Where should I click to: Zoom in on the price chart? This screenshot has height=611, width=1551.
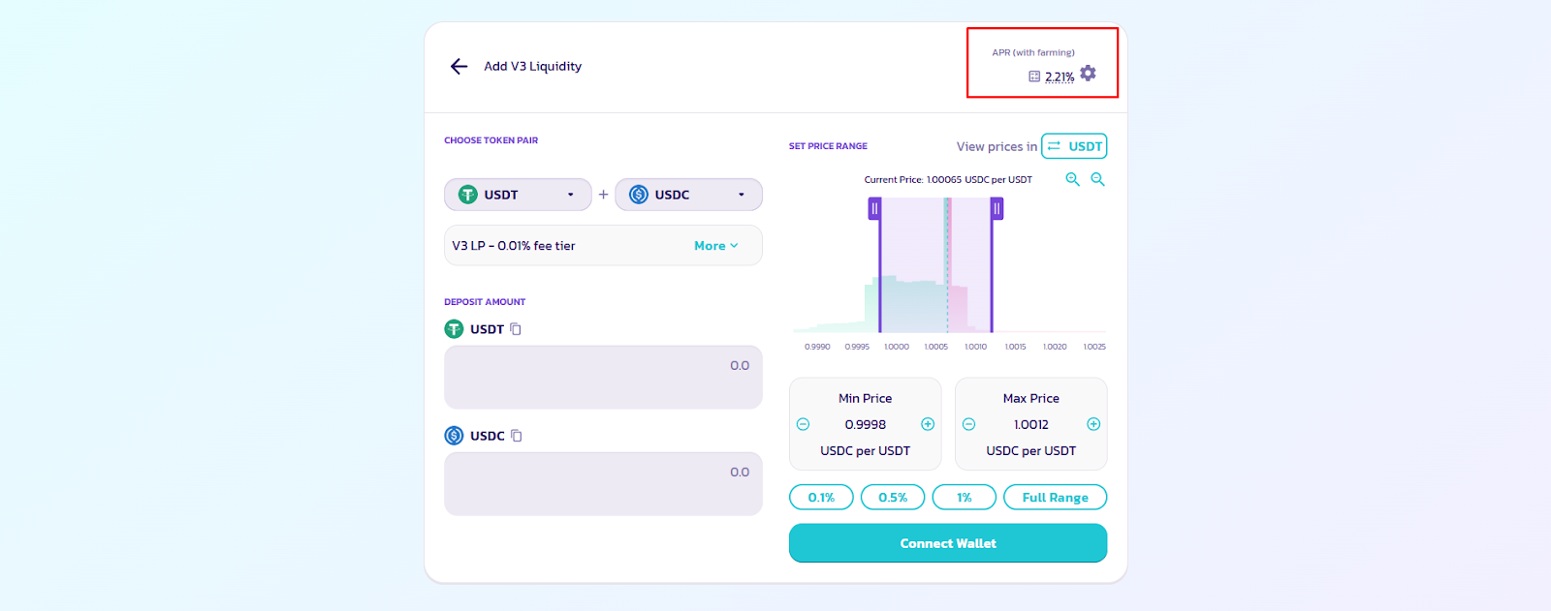pyautogui.click(x=1072, y=179)
